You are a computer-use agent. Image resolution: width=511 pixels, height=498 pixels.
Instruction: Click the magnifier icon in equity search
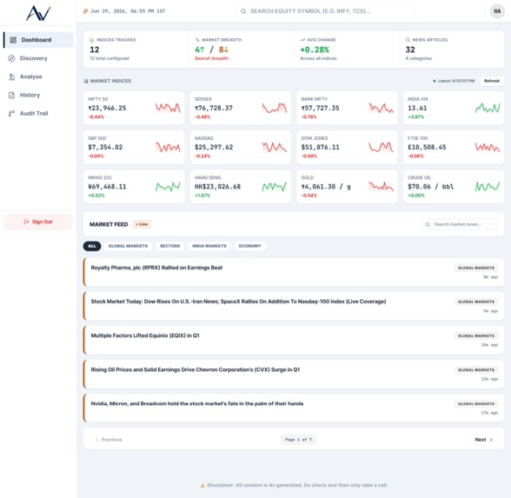coord(243,11)
